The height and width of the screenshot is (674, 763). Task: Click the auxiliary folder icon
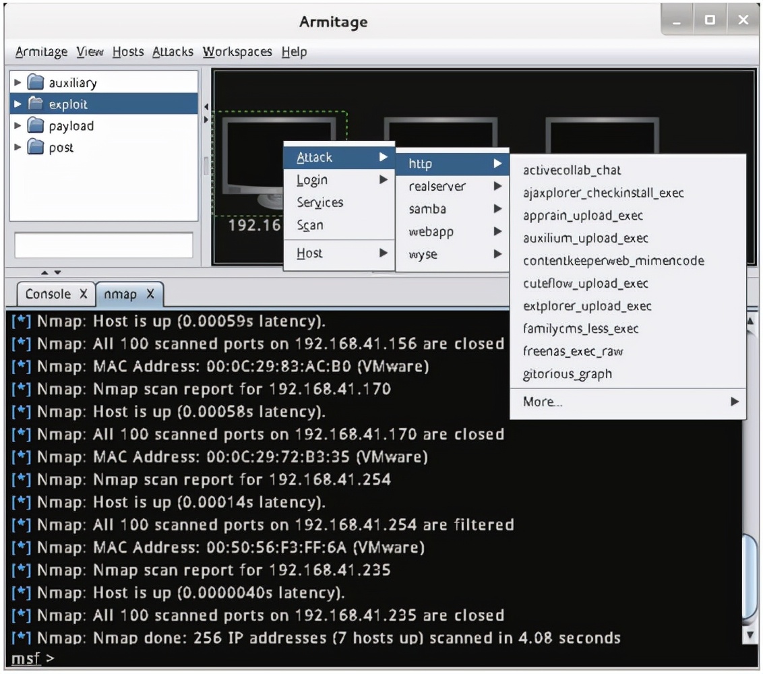point(36,83)
